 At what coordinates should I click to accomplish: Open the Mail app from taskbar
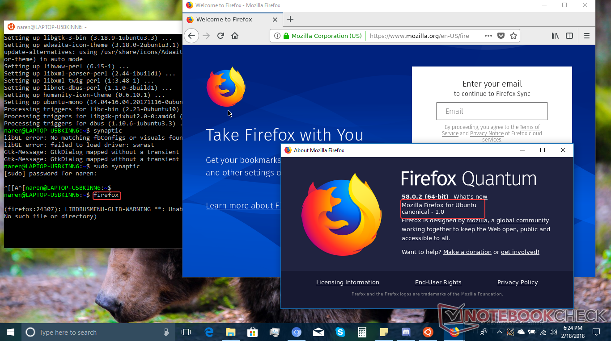[x=318, y=332]
